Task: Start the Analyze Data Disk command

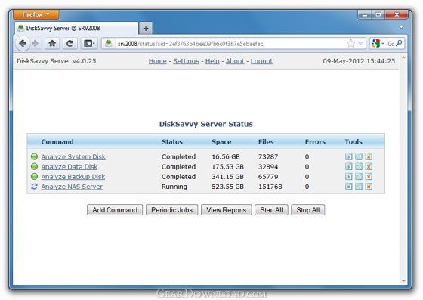Action: [x=348, y=166]
